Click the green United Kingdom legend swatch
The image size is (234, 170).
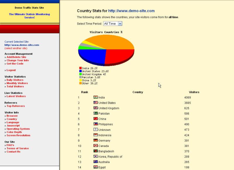[80, 74]
